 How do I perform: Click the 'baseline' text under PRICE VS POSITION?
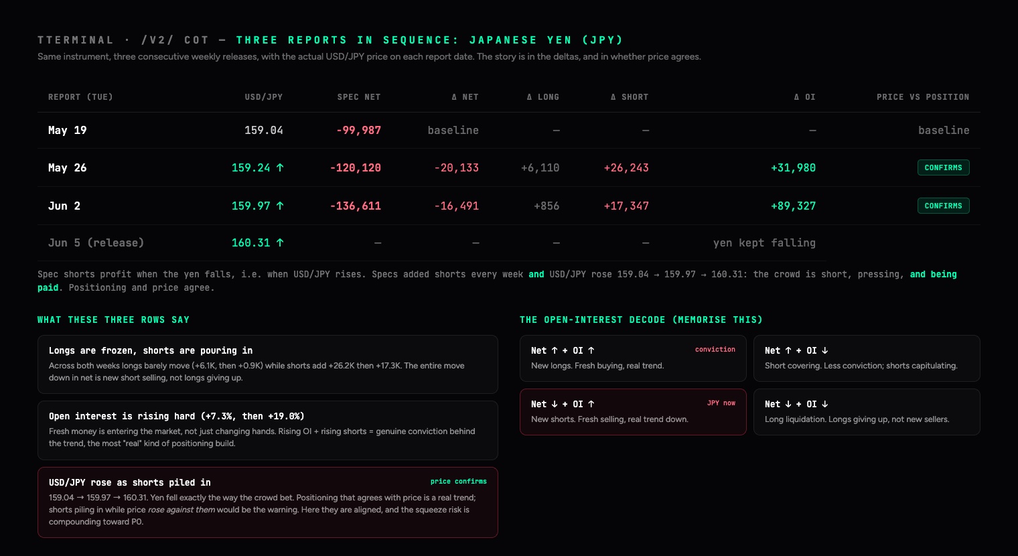point(944,130)
